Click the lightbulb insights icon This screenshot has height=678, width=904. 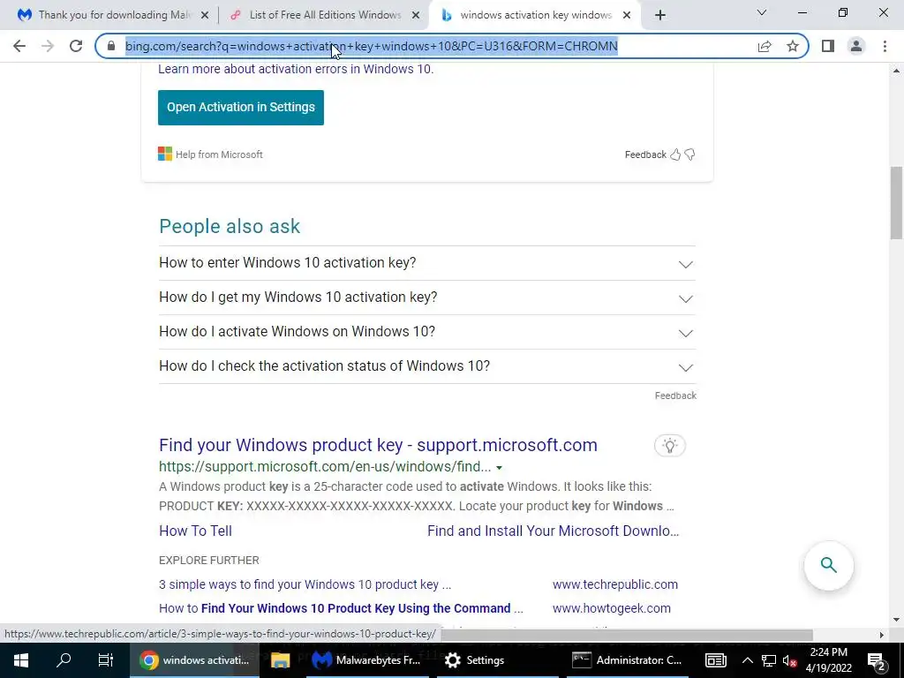click(669, 446)
